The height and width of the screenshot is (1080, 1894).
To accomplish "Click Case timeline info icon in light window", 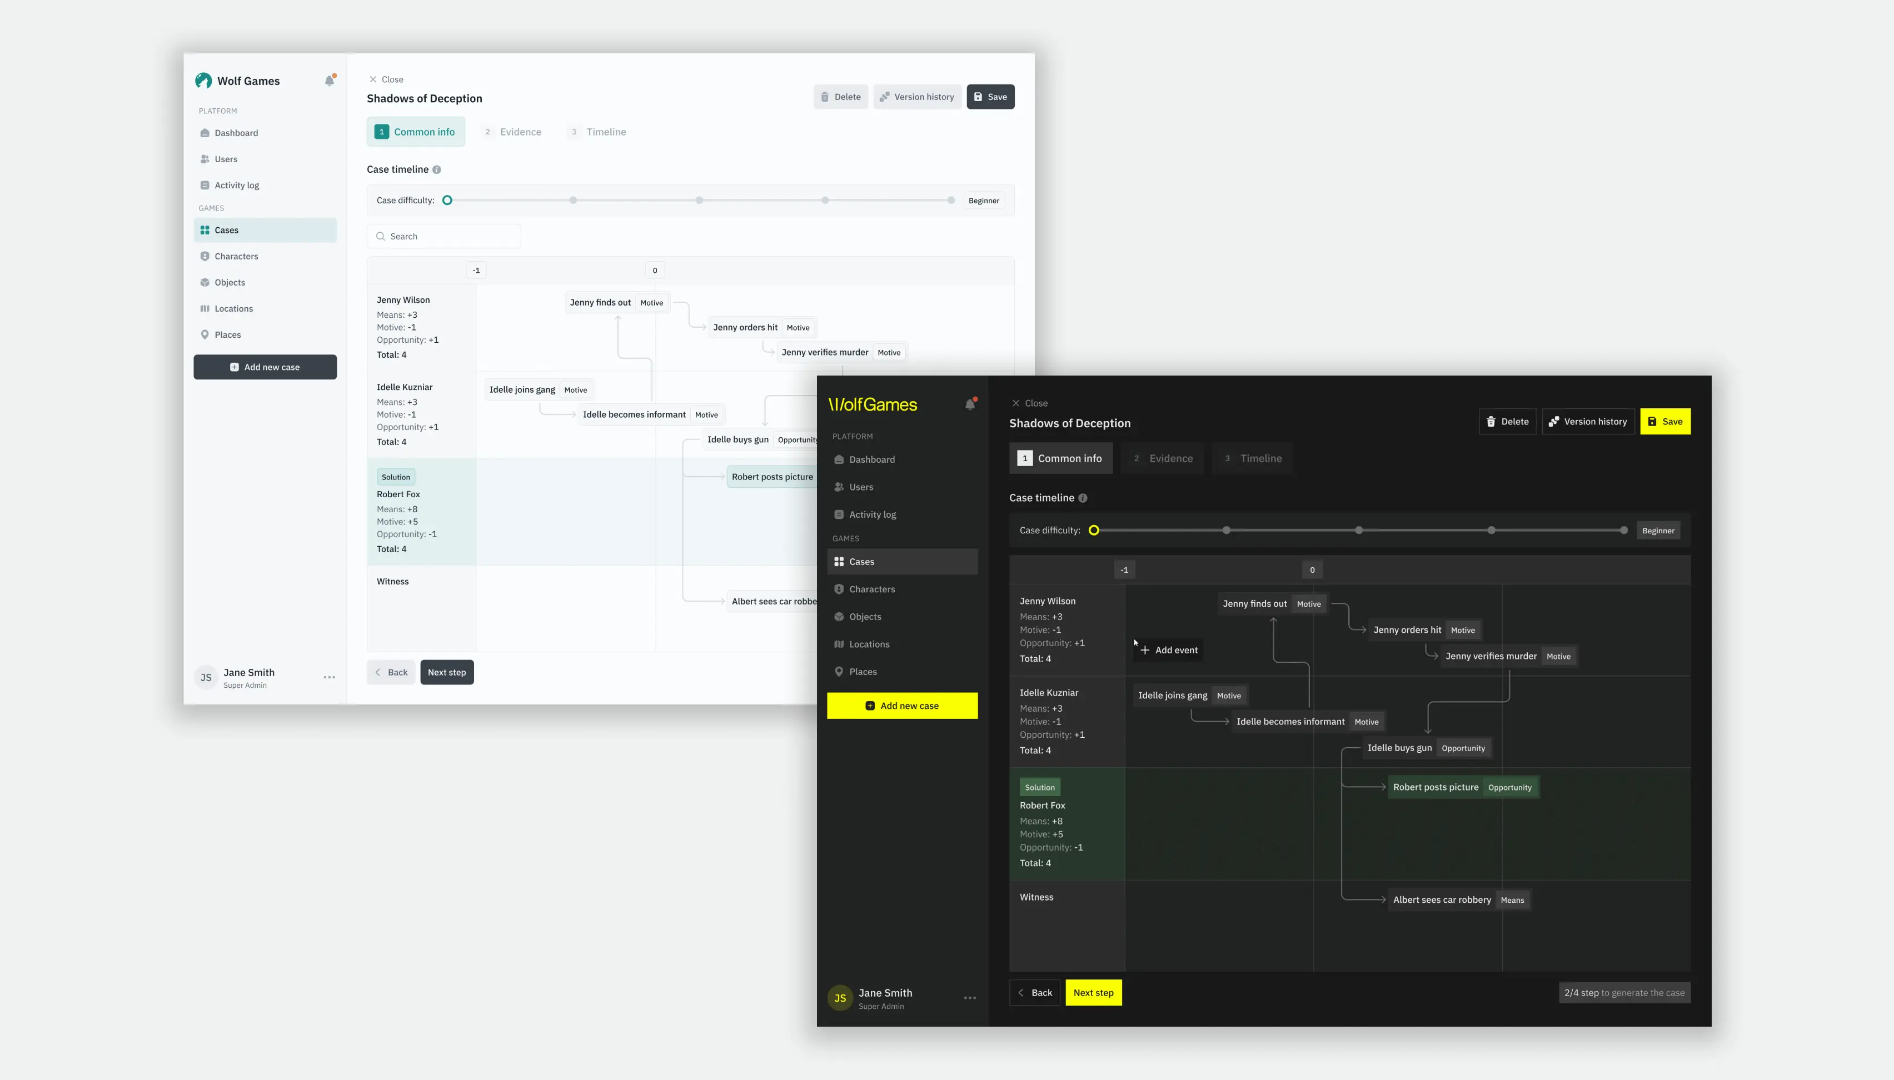I will 437,170.
